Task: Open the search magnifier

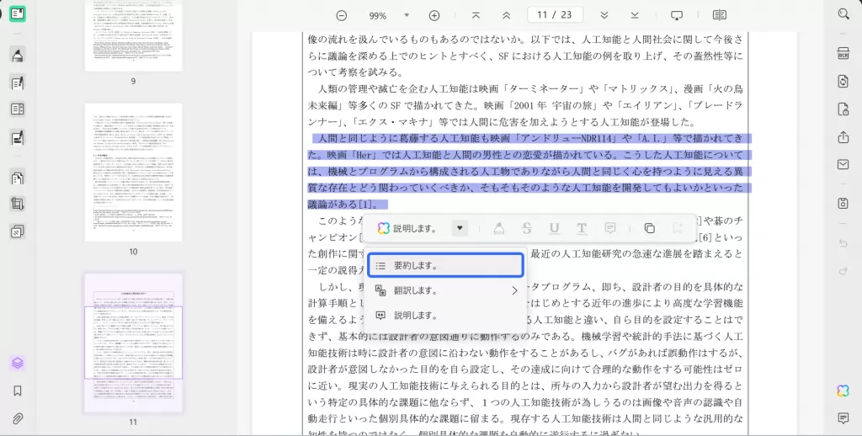Action: pyautogui.click(x=843, y=14)
